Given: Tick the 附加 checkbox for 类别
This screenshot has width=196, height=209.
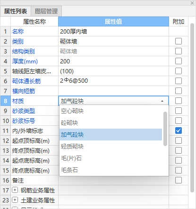Looking at the screenshot, I should (x=179, y=41).
